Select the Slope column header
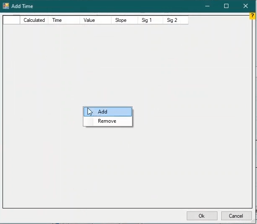Image resolution: width=257 pixels, height=224 pixels. [124, 20]
